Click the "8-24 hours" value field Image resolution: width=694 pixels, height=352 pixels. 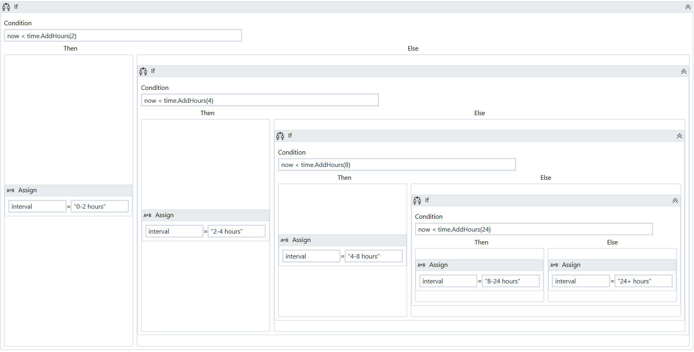pyautogui.click(x=510, y=281)
